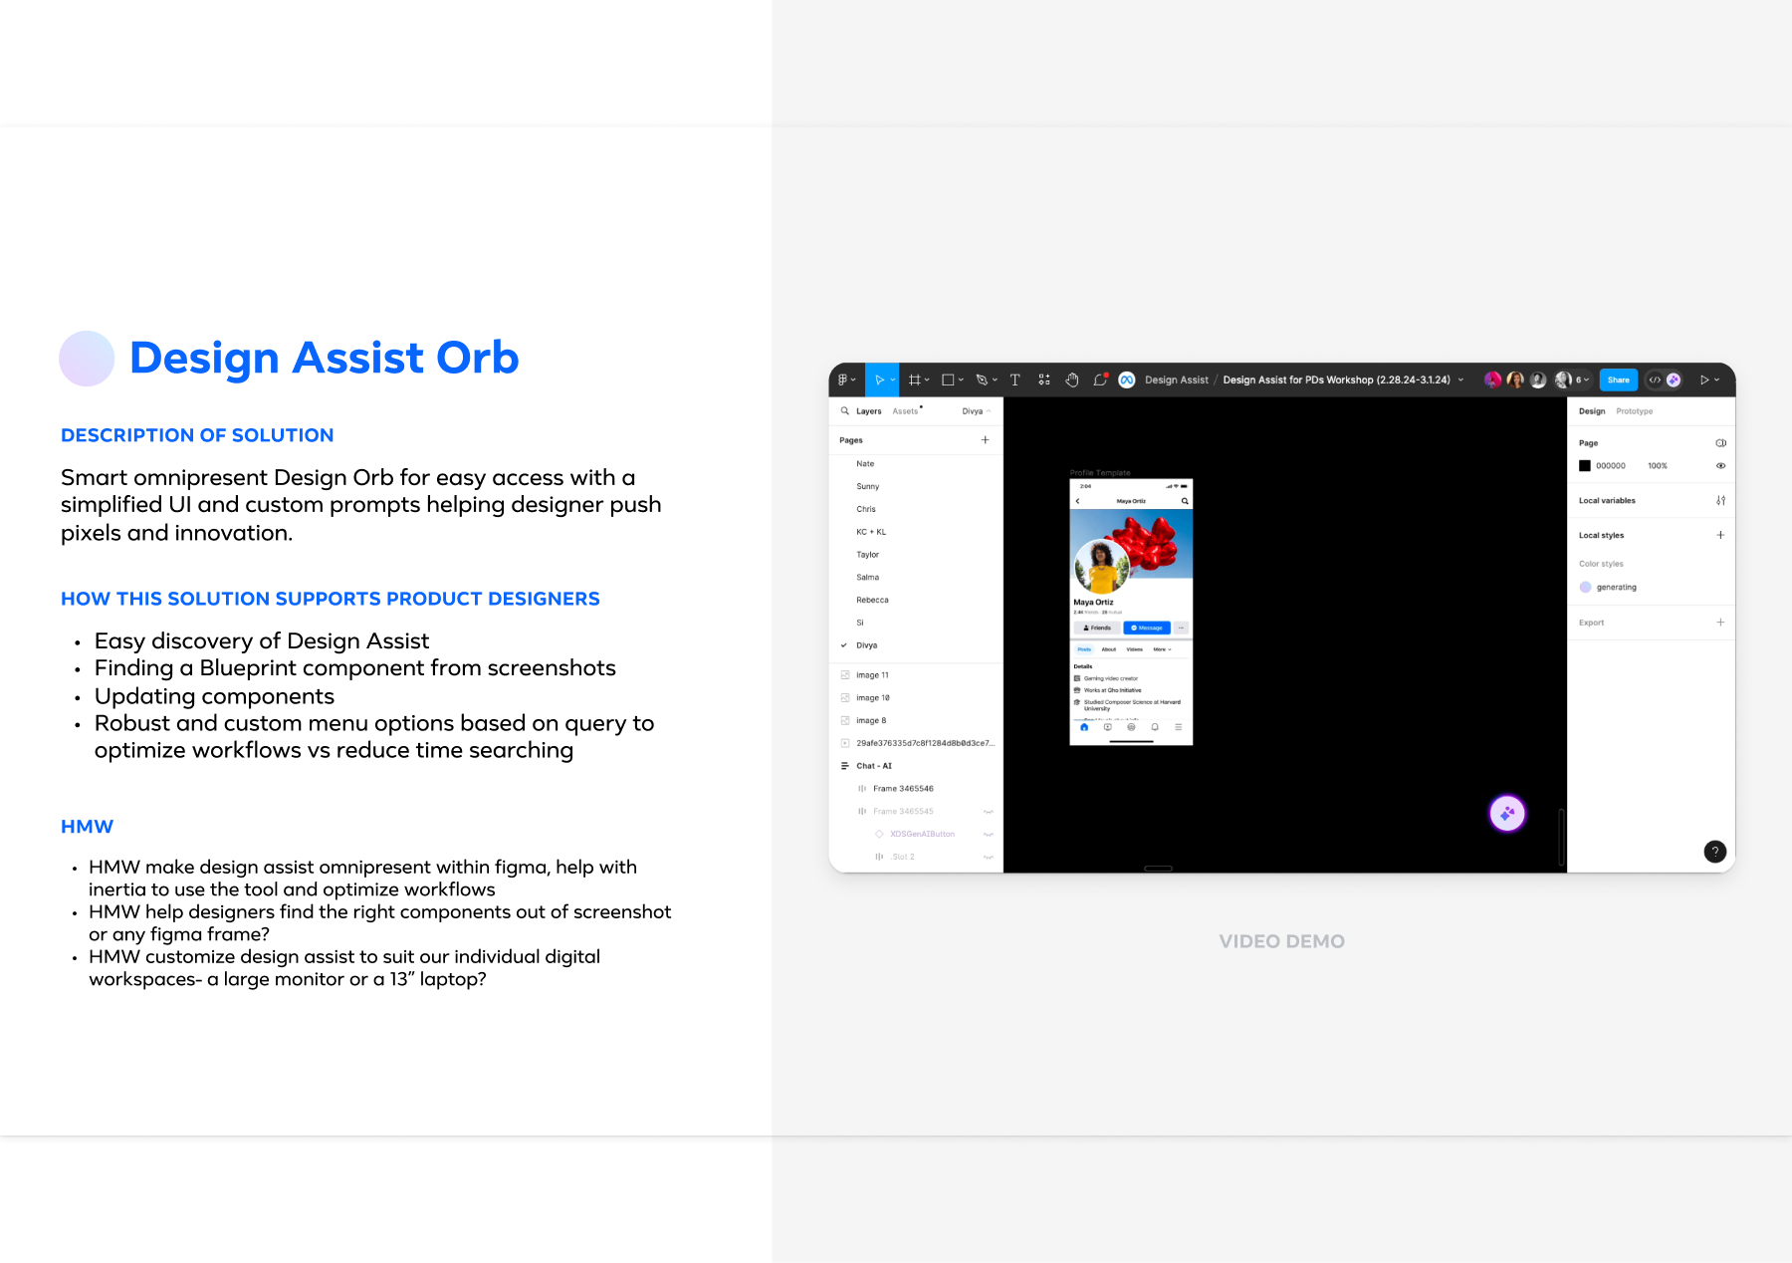This screenshot has width=1792, height=1263.
Task: Unhide the Frame 3465545 layer
Action: tap(989, 812)
